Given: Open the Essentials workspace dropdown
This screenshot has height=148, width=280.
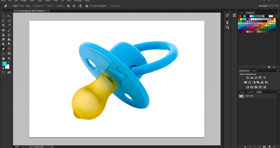Looking at the screenshot, I should [x=268, y=6].
